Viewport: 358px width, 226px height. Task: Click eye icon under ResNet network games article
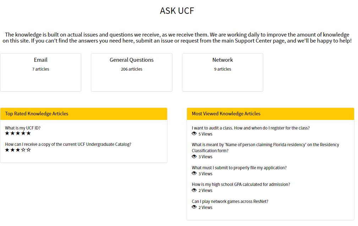(194, 207)
